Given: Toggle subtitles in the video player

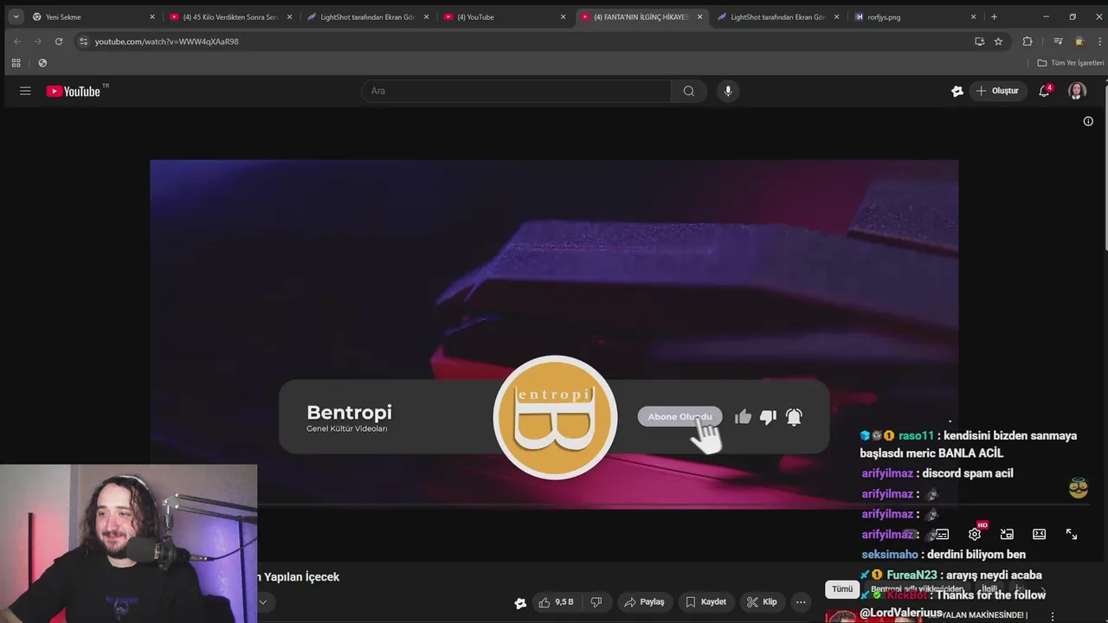Looking at the screenshot, I should (x=942, y=535).
